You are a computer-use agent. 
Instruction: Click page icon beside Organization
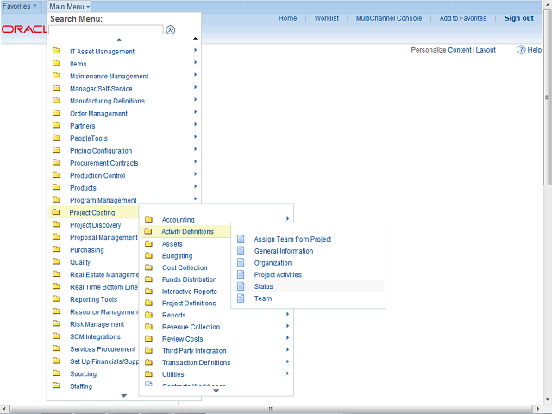click(241, 262)
